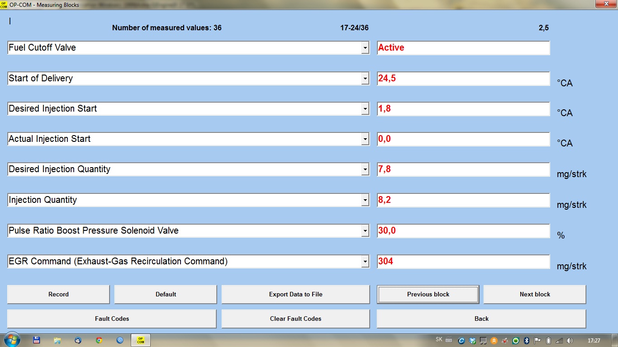Click the Clear Fault Codes button
Image resolution: width=618 pixels, height=347 pixels.
(x=295, y=319)
